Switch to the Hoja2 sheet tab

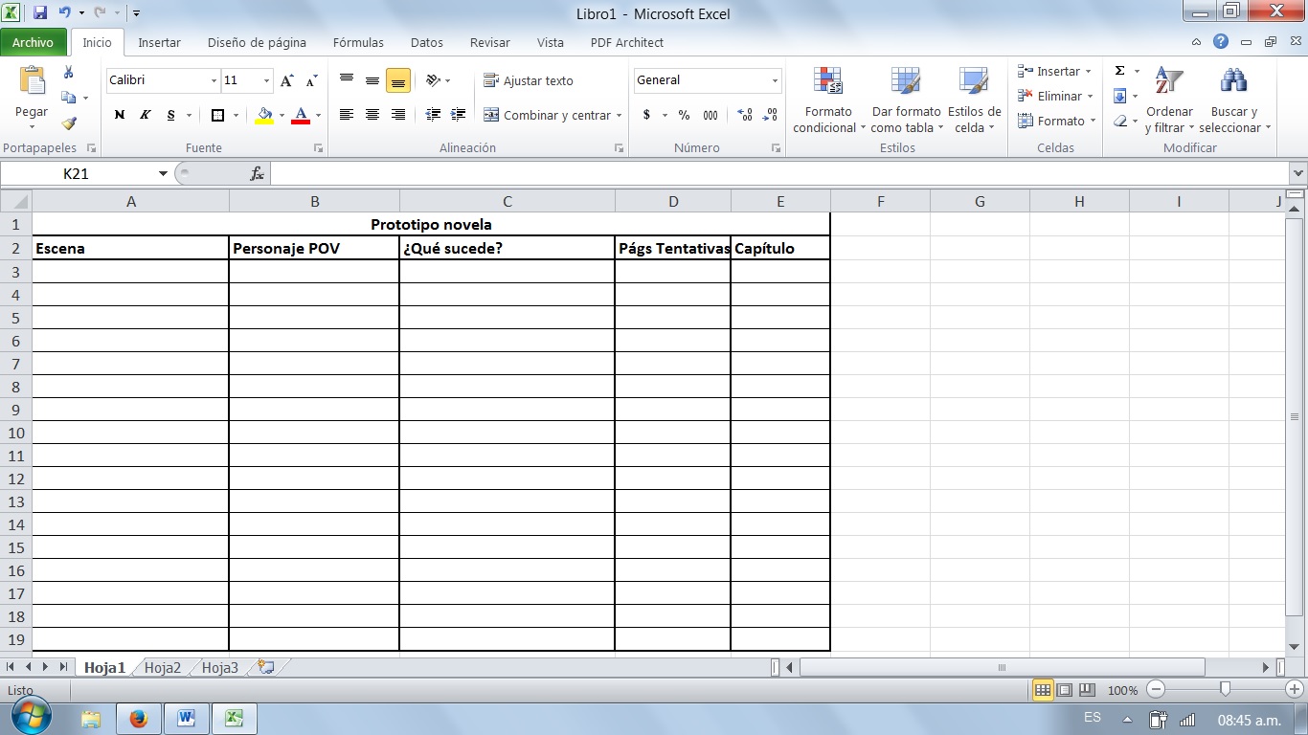click(163, 668)
